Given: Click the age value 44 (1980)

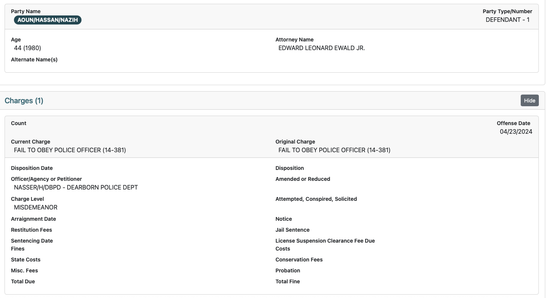Looking at the screenshot, I should [28, 48].
